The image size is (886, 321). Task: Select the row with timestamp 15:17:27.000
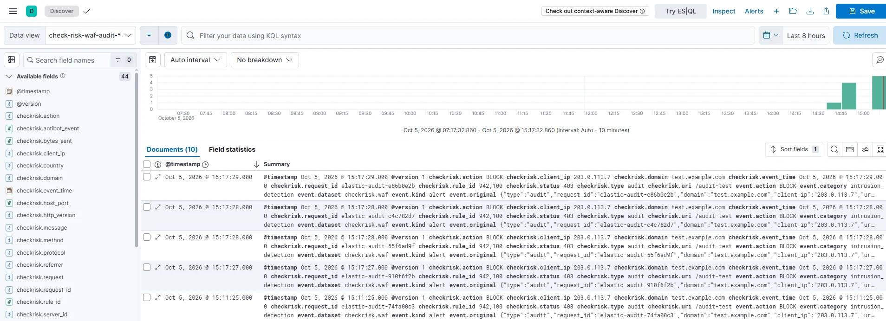[x=147, y=267]
